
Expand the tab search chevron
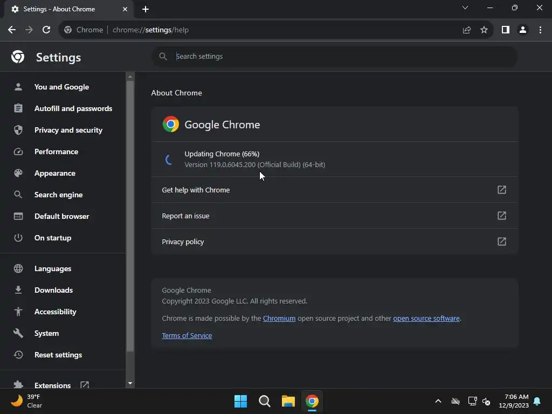coord(465,8)
